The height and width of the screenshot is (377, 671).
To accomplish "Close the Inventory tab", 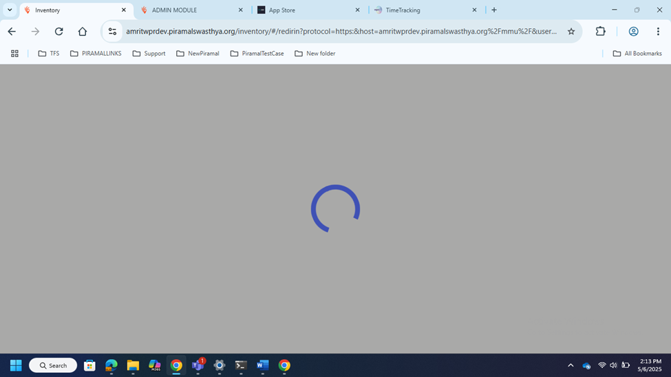I will click(124, 10).
